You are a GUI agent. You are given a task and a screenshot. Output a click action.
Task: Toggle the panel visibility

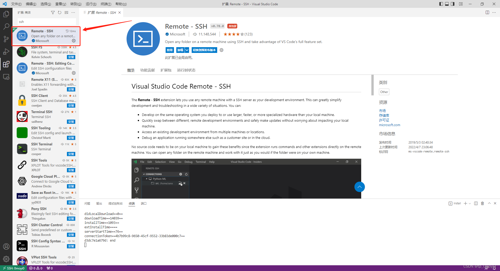447,4
